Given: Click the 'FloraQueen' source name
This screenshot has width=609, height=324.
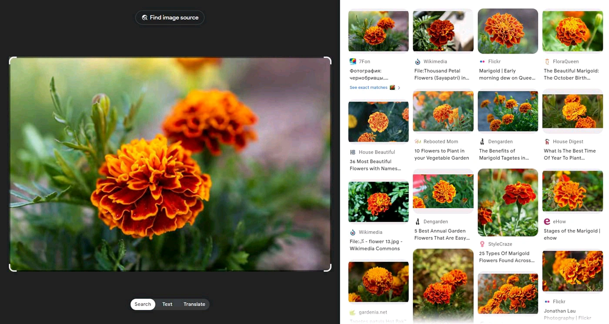Looking at the screenshot, I should click(x=565, y=61).
